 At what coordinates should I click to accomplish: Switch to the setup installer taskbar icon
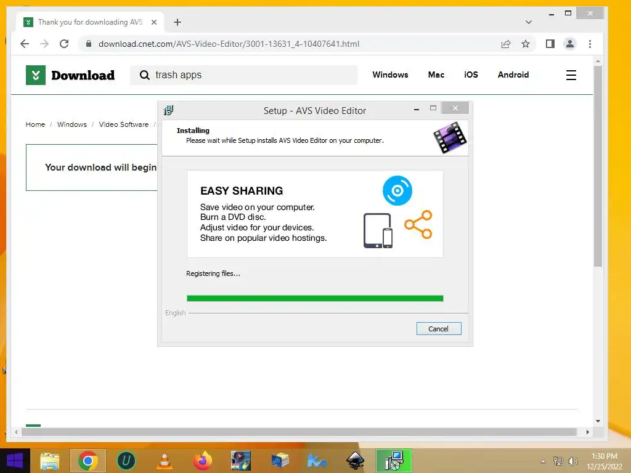tap(394, 461)
